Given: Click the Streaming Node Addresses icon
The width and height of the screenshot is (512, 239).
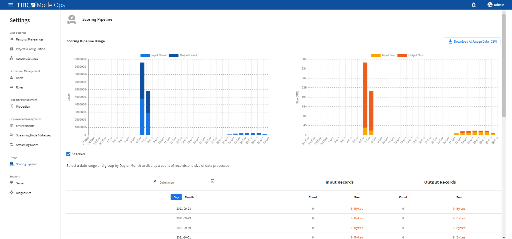Looking at the screenshot, I should [11, 135].
